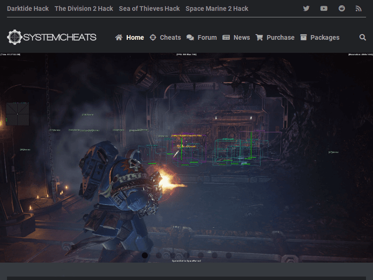Click the chat bubbles icon beside Forum
This screenshot has height=280, width=373.
tap(190, 37)
